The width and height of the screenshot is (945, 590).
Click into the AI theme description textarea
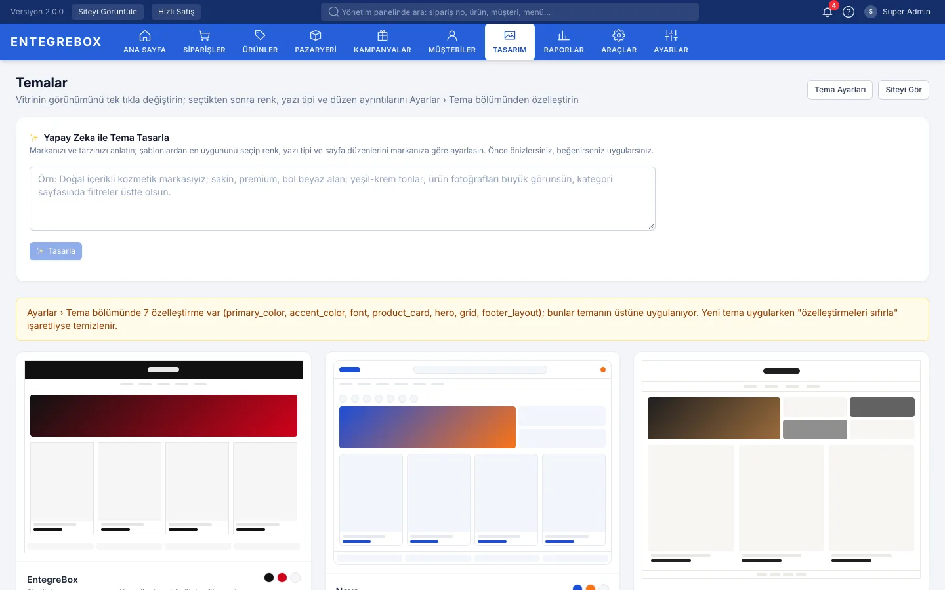coord(343,199)
